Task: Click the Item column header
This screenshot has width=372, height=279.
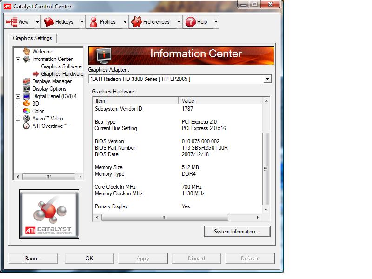Action: pyautogui.click(x=135, y=101)
